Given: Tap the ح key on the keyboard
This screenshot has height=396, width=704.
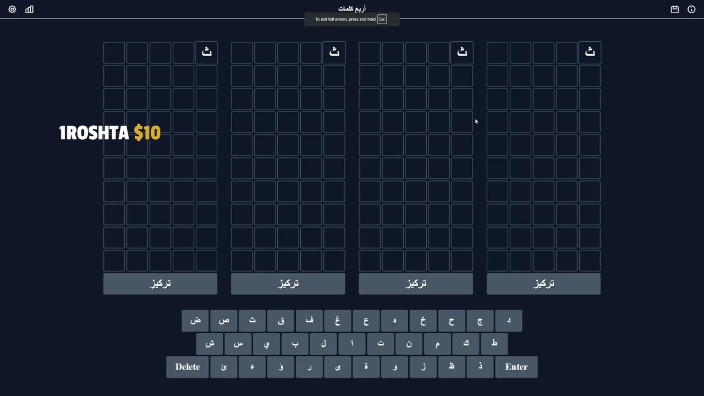Looking at the screenshot, I should pyautogui.click(x=452, y=321).
